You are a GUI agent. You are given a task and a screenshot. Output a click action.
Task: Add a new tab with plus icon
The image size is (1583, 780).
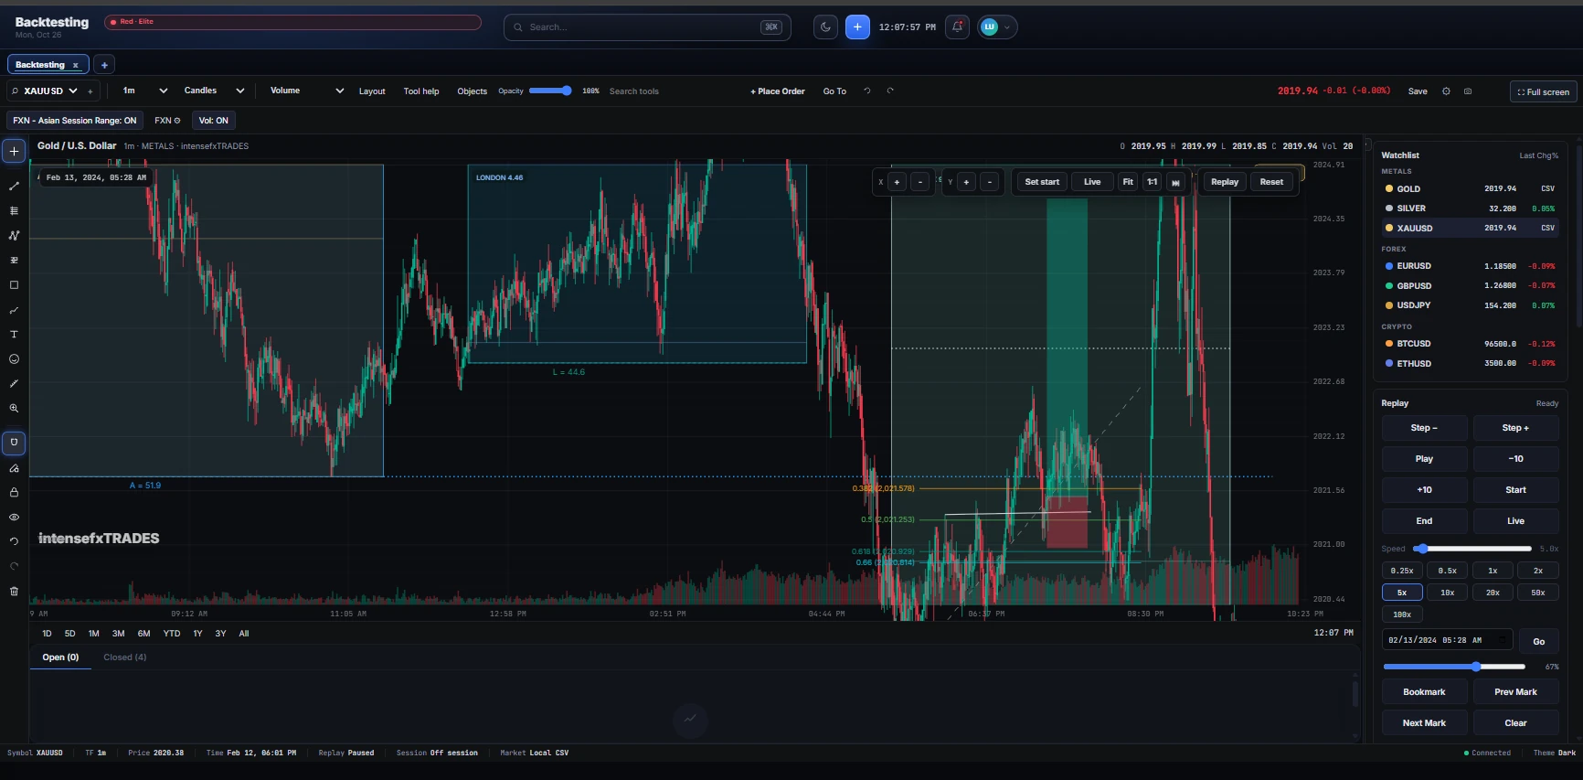coord(104,65)
